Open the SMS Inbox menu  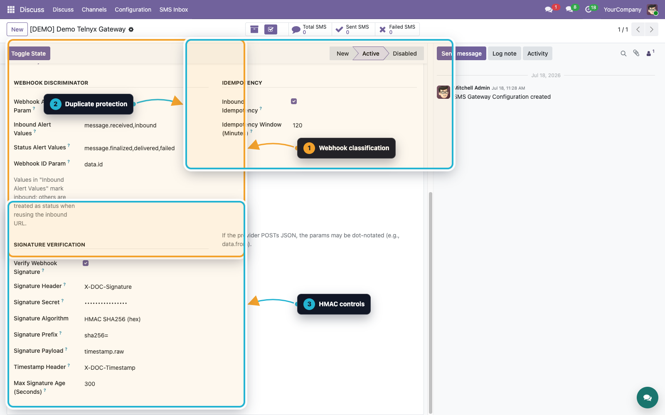click(174, 10)
